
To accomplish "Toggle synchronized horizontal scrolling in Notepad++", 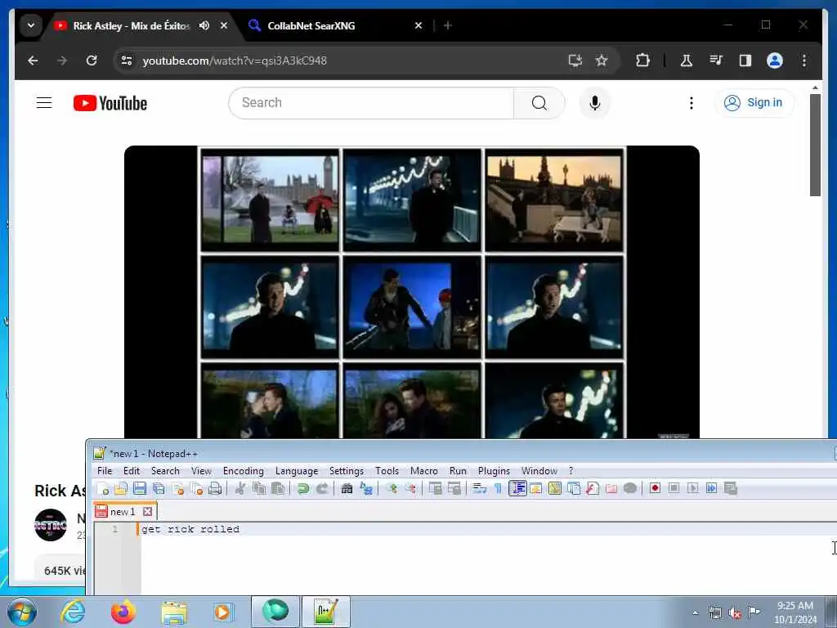I will [454, 488].
